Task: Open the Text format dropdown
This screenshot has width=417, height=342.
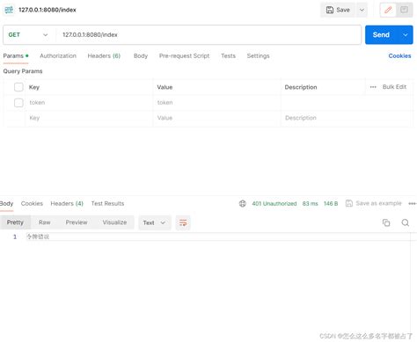Action: (x=155, y=222)
